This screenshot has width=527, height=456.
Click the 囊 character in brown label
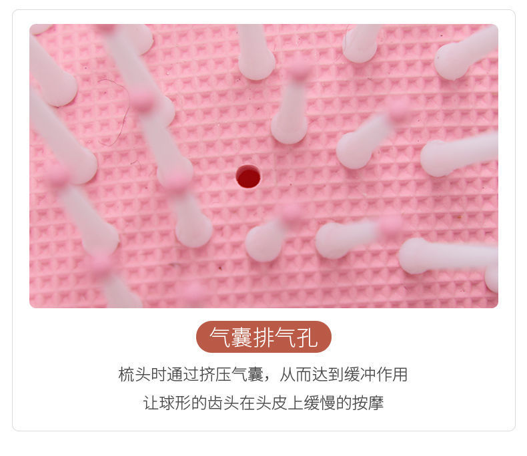[242, 338]
